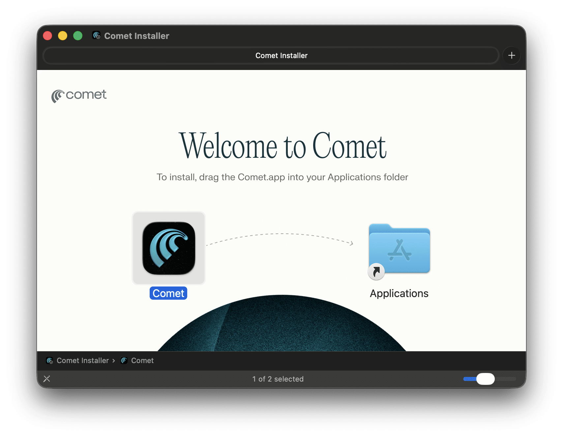Click the Applications folder icon

(x=399, y=249)
